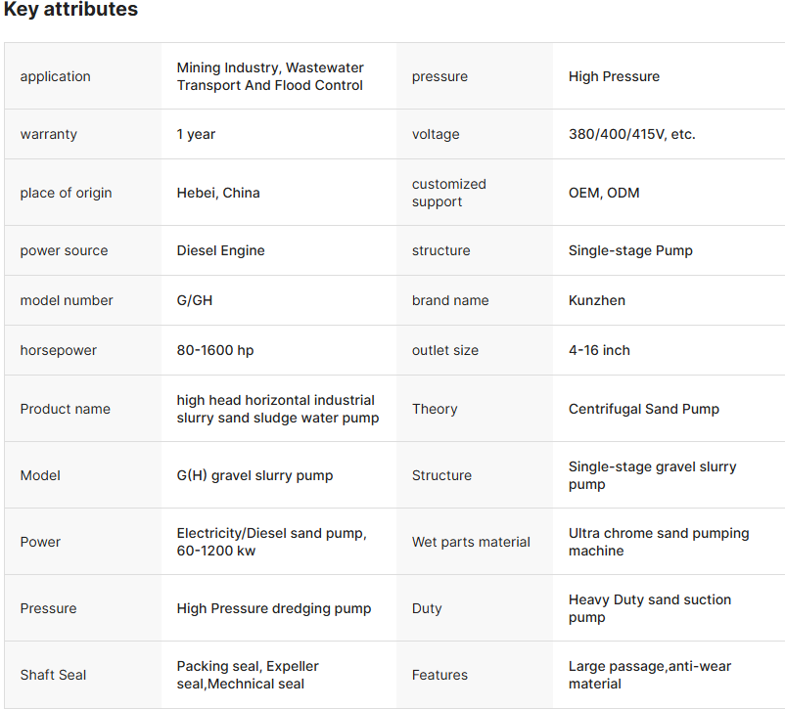Select the Shaft Seal label
The height and width of the screenshot is (709, 785).
click(53, 675)
